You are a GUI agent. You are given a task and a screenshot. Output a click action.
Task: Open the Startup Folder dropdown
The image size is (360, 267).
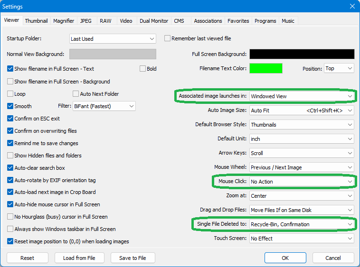(113, 39)
